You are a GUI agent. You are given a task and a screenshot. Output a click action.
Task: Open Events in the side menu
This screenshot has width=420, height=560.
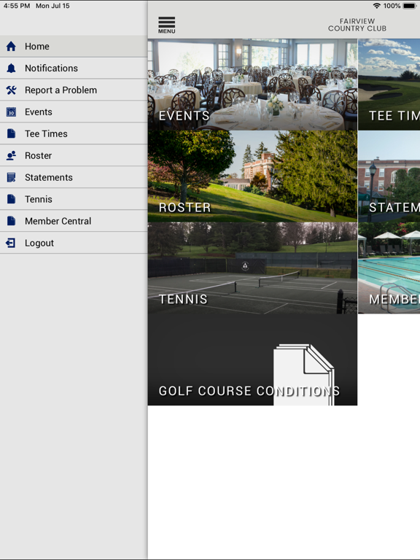(x=74, y=112)
